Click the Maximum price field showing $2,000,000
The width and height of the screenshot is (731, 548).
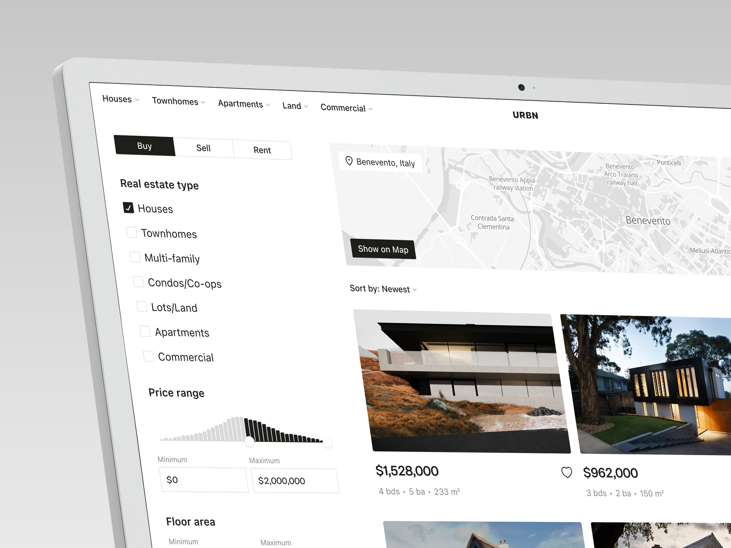(x=295, y=481)
